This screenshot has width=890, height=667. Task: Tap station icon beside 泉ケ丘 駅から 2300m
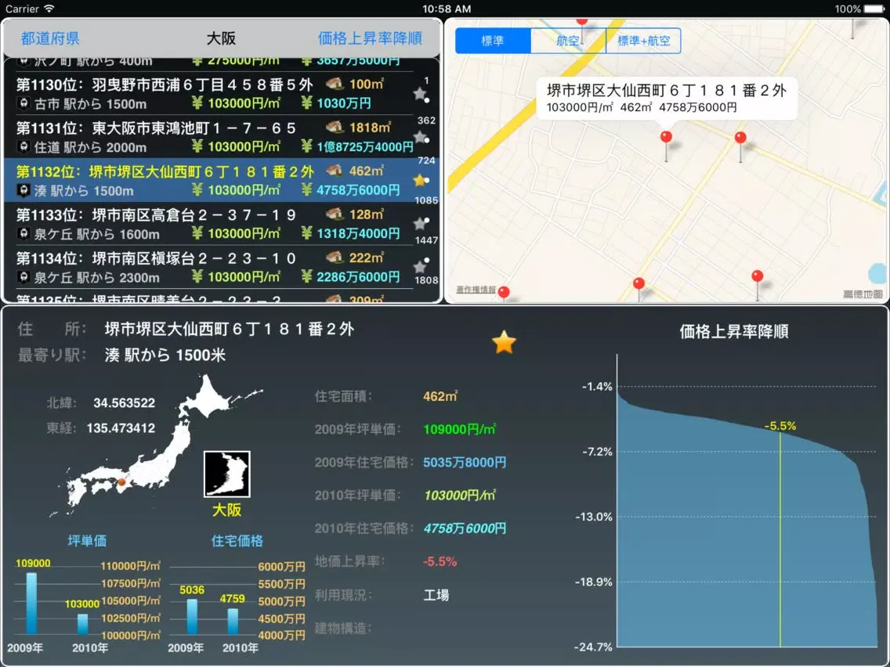24,277
